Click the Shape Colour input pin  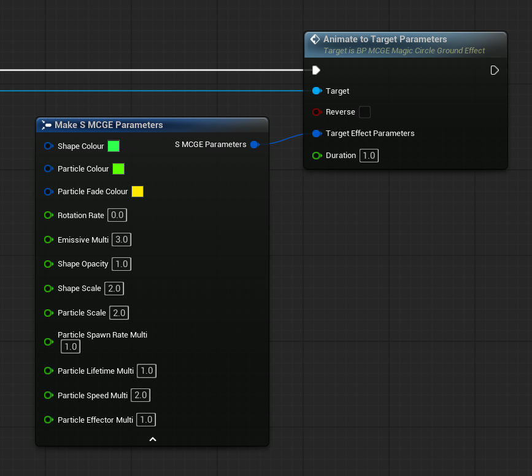click(48, 146)
